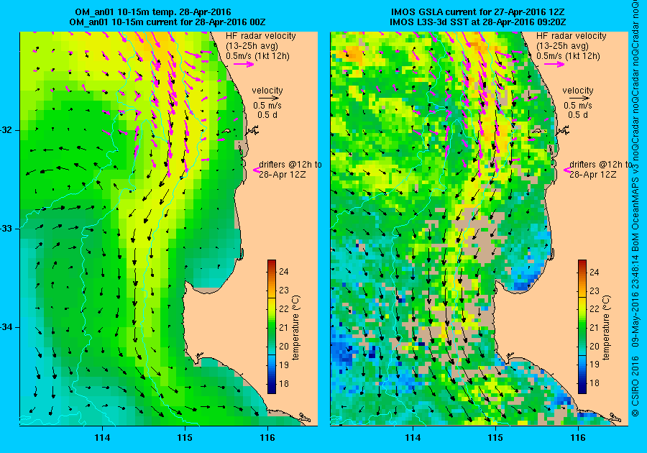
Task: Click 'velocity' legend label in the OM_an01 map
Action: (267, 91)
